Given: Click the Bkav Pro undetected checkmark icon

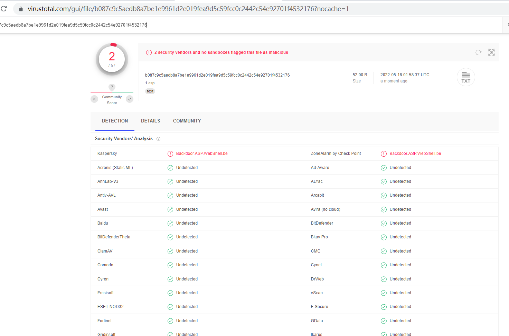Looking at the screenshot, I should (384, 237).
